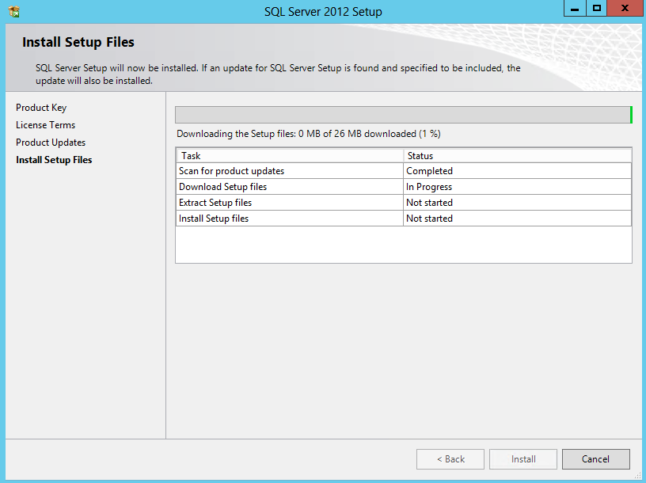Click 'Not started' status for Extract Setup files
646x483 pixels.
[518, 203]
